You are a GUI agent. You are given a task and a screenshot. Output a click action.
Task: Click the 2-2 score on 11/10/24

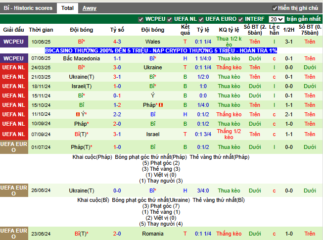pyautogui.click(x=117, y=114)
